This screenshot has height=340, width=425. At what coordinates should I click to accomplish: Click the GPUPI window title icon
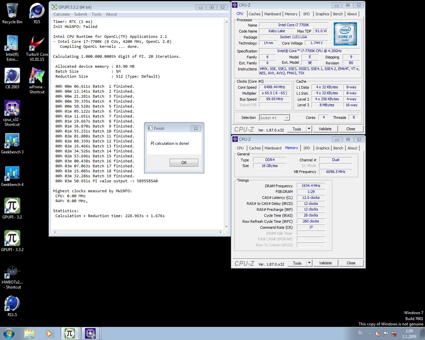pos(54,7)
